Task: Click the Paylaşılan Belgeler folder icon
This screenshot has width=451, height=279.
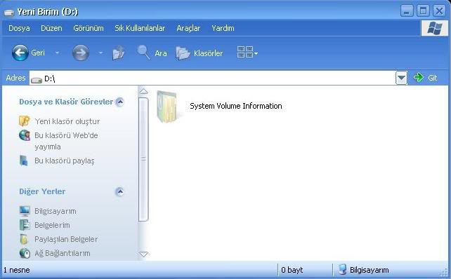Action: tap(24, 239)
